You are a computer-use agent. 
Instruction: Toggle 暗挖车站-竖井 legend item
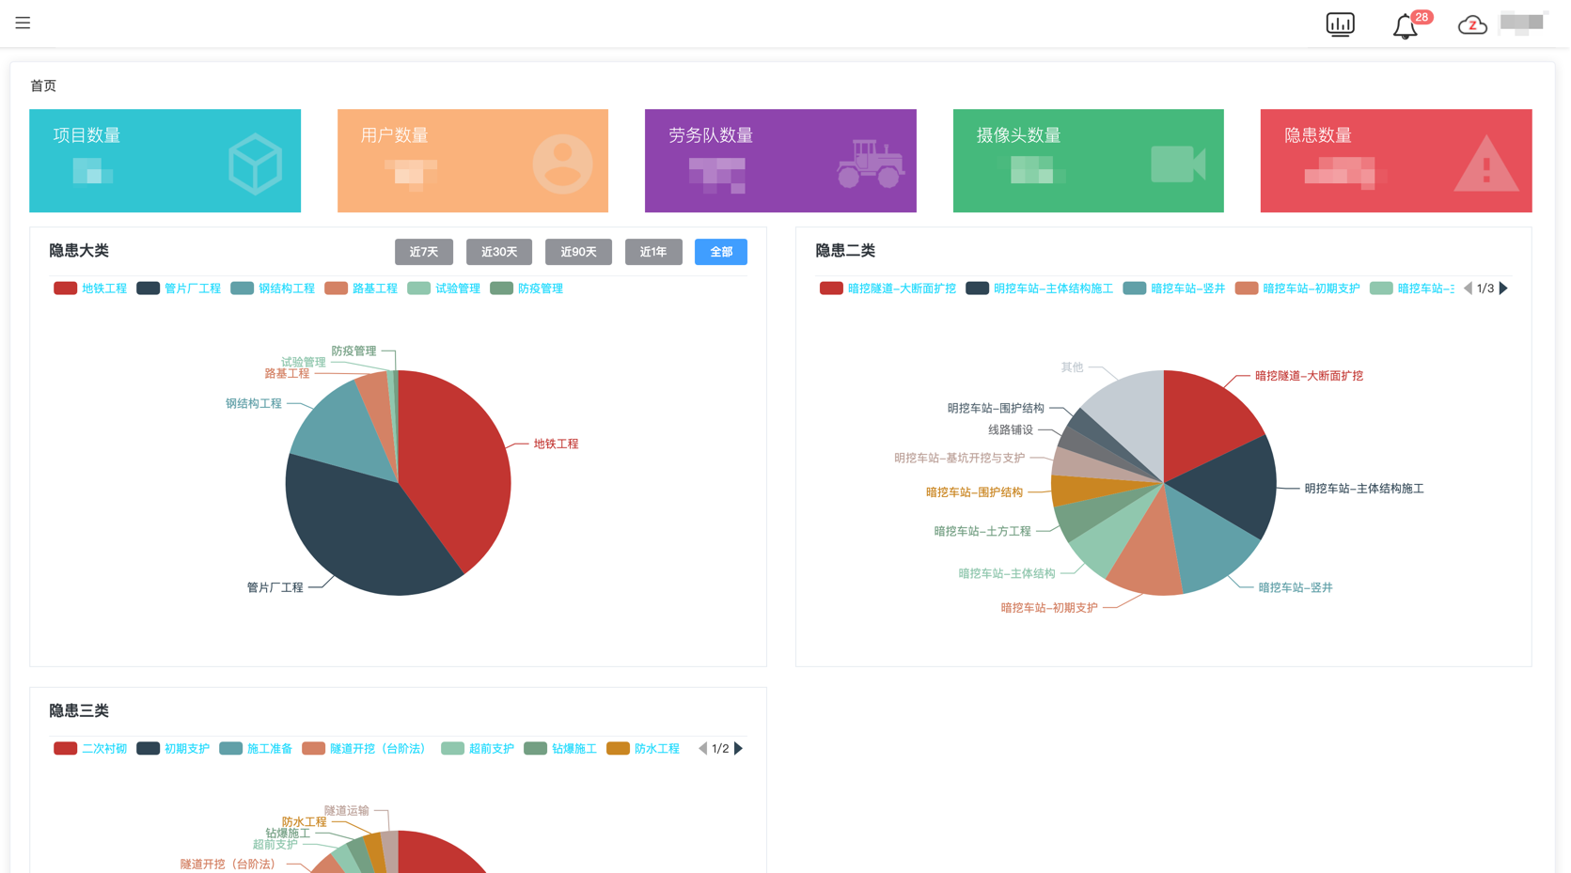coord(1174,288)
